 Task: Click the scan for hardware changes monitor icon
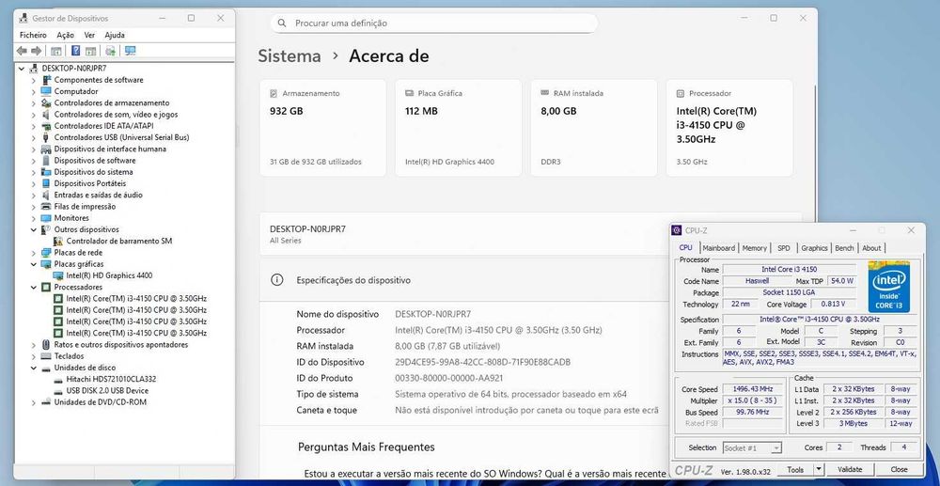(x=130, y=51)
